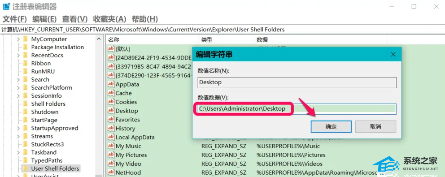
Task: Select the Shell Folders folder icon
Action: coord(25,104)
